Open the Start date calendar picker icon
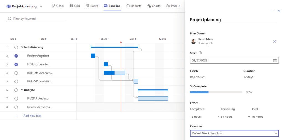 click(275, 60)
